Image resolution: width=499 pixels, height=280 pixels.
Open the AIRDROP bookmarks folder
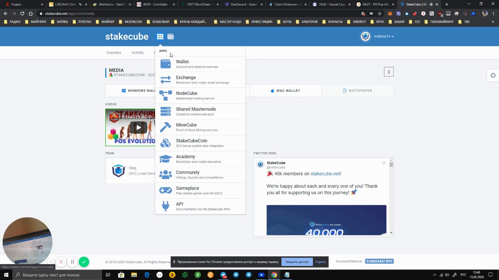356,22
